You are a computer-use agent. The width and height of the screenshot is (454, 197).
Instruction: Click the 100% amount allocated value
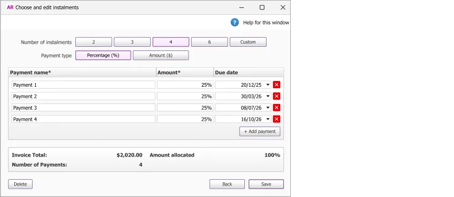click(x=272, y=155)
